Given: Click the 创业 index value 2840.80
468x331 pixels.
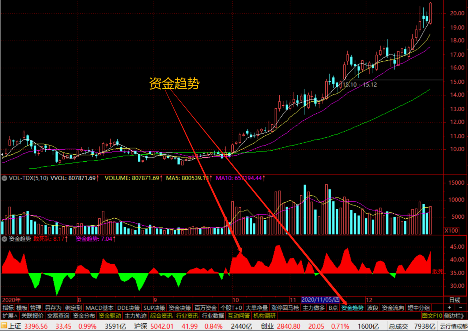Looking at the screenshot, I should 289,326.
